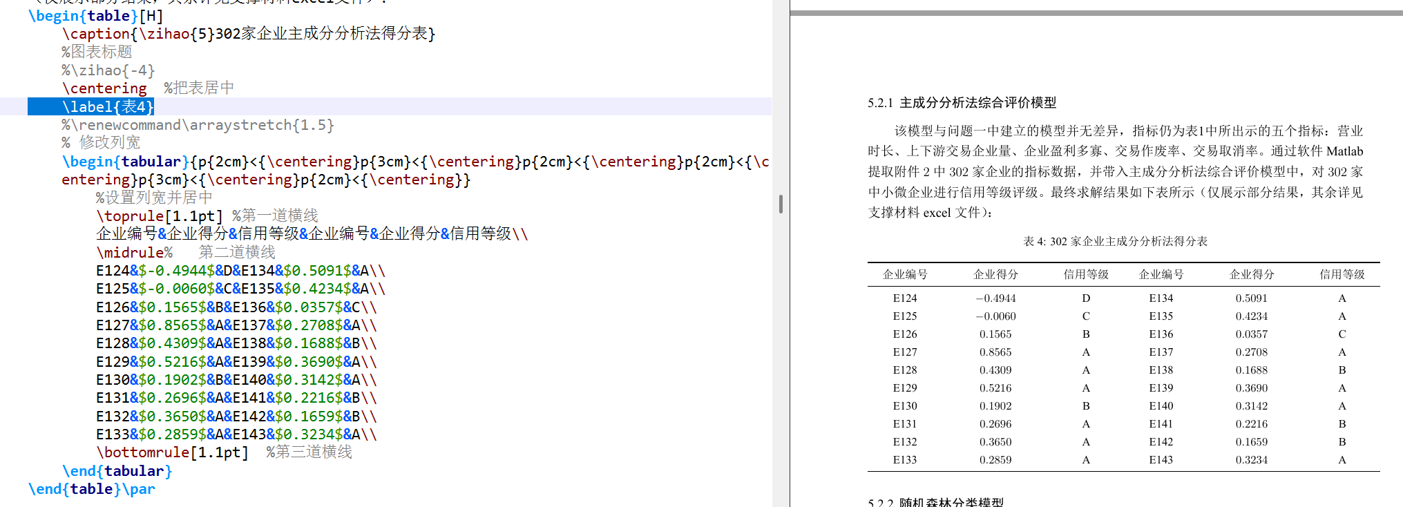
Task: Click the highlighted \label{表4} line
Action: (90, 106)
